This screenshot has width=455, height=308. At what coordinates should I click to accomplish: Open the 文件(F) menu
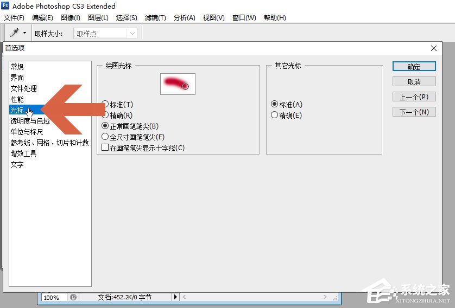point(14,18)
